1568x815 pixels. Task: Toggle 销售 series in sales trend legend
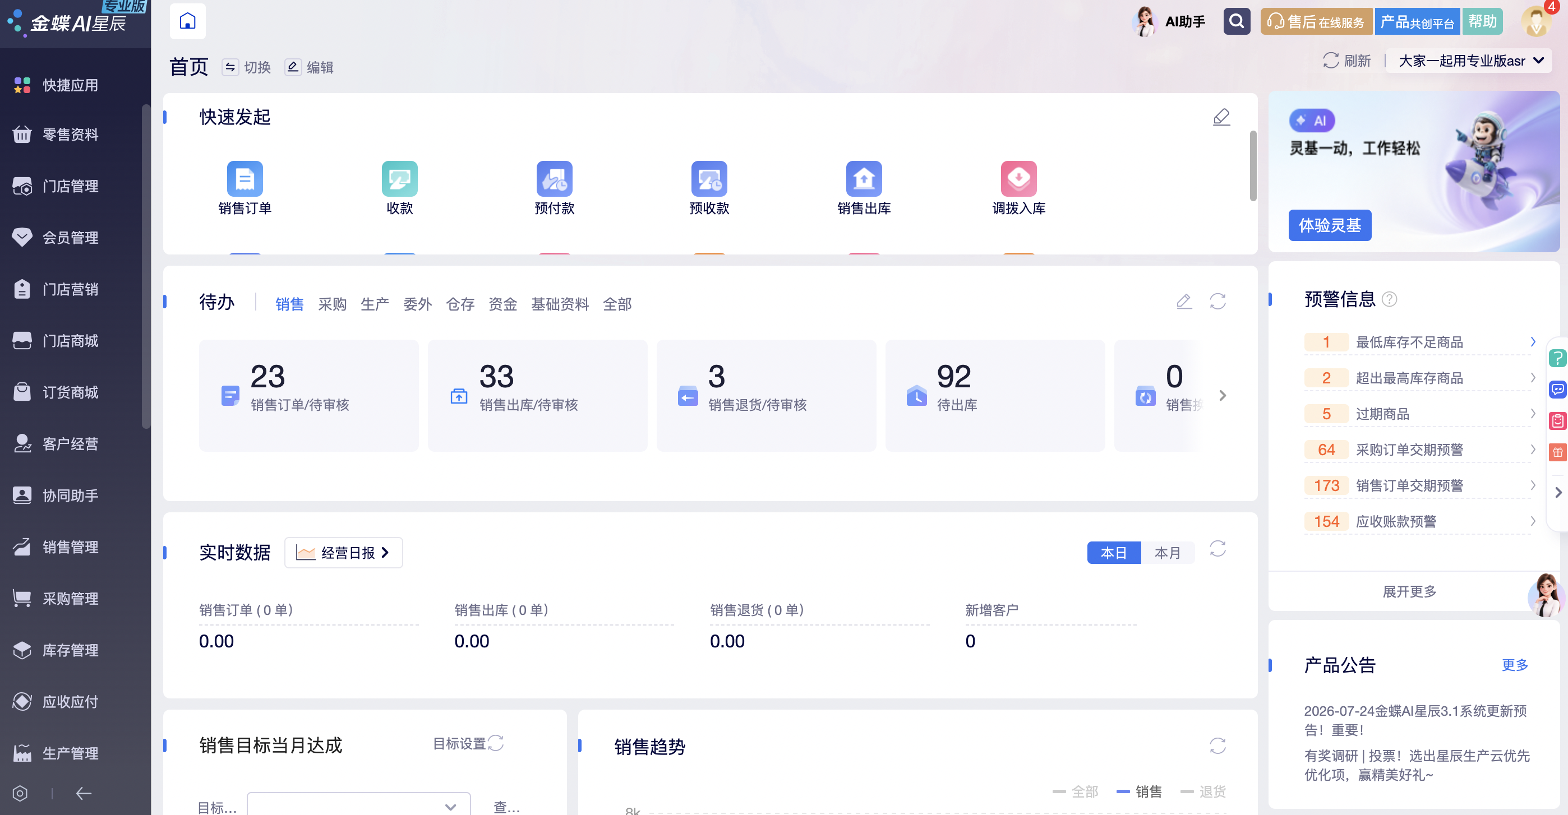pos(1139,791)
